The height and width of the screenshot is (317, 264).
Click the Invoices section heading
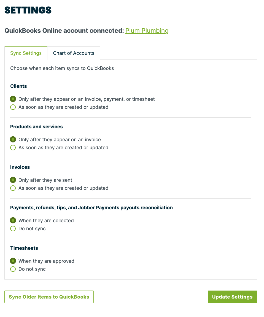[20, 167]
